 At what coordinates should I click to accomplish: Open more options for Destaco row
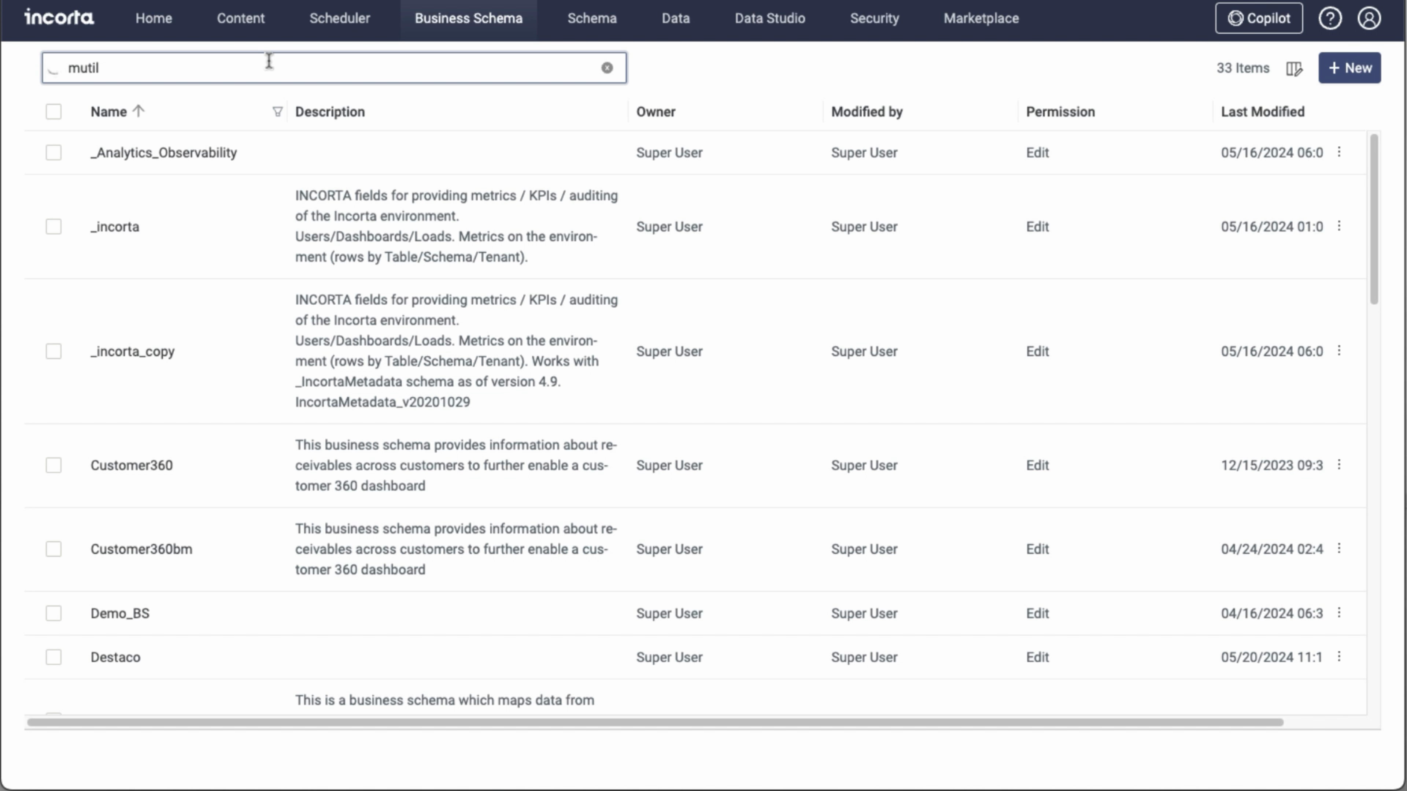1339,656
